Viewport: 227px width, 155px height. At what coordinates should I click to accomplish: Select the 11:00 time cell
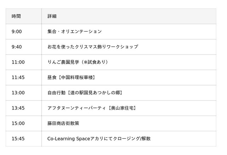[x=18, y=62]
